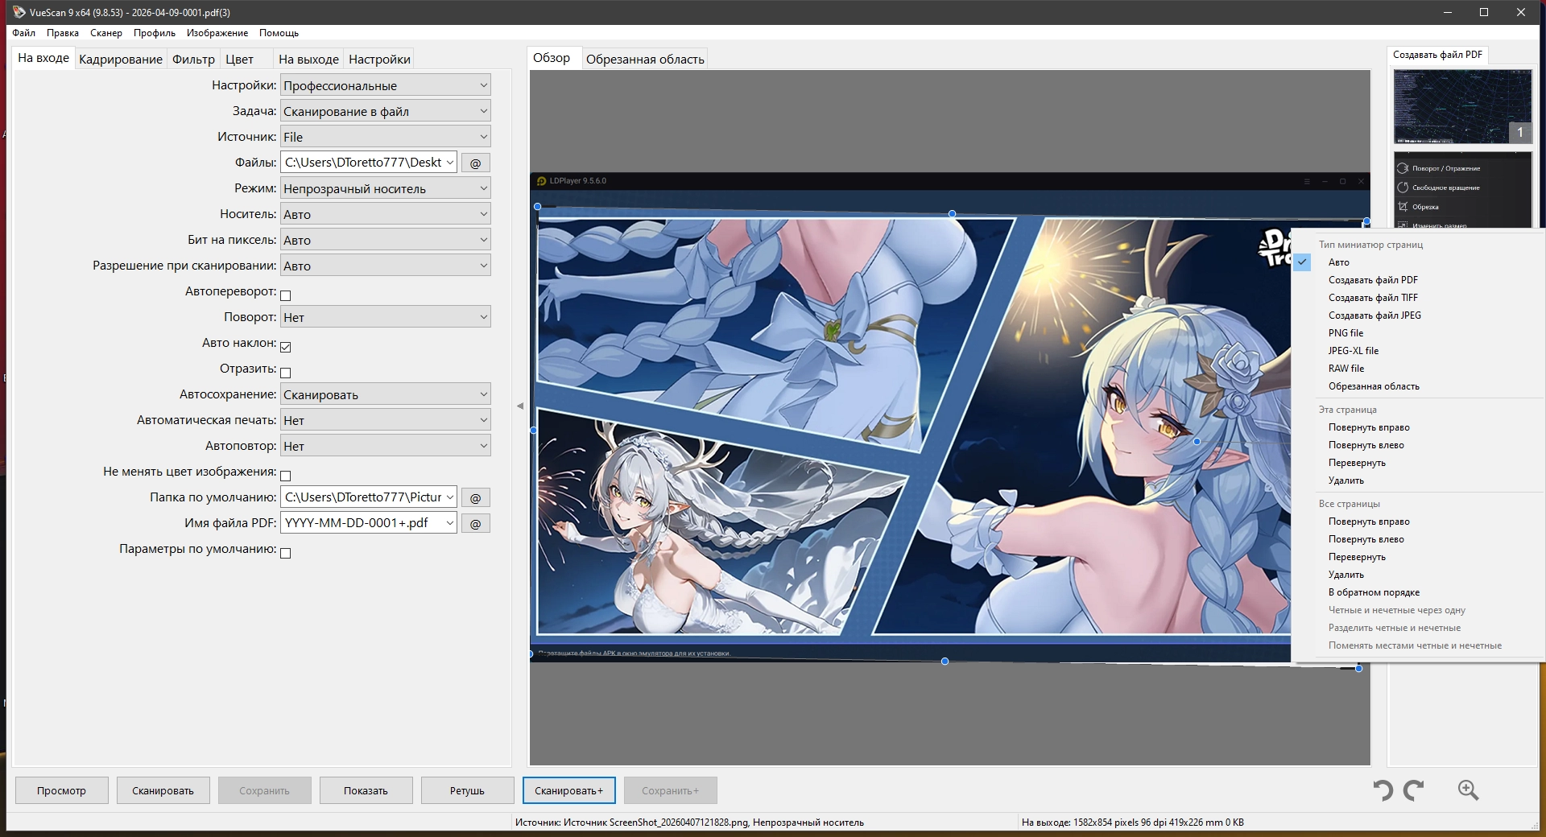Select PNG file in the context menu
The height and width of the screenshot is (837, 1546).
point(1346,333)
